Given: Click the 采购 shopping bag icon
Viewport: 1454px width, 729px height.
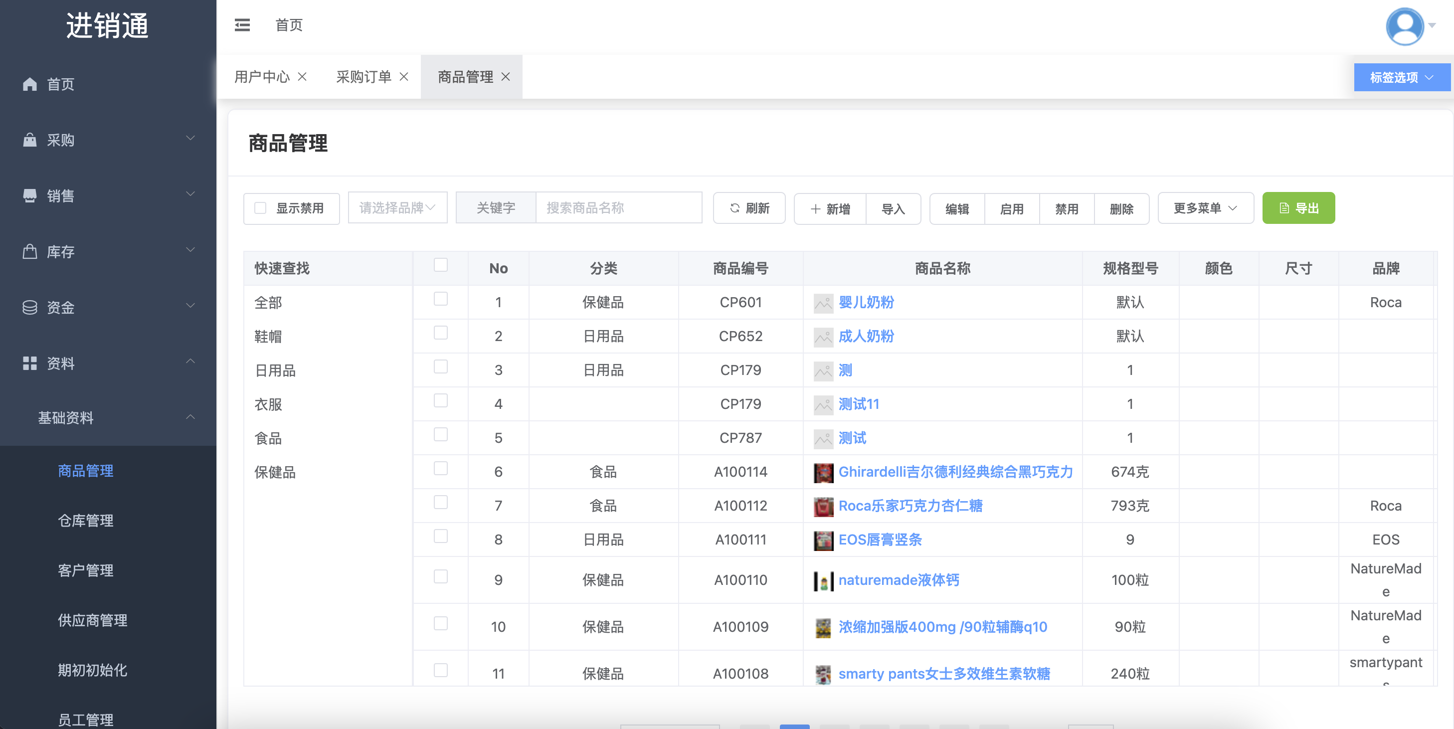Looking at the screenshot, I should coord(30,140).
